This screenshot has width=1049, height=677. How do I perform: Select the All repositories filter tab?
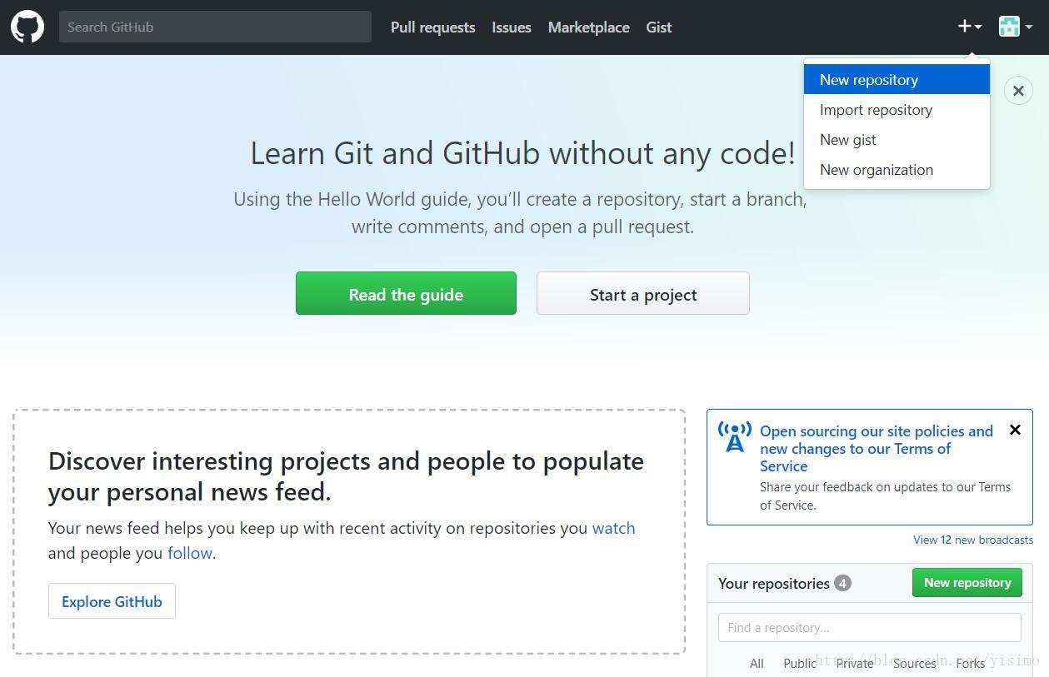click(x=757, y=663)
